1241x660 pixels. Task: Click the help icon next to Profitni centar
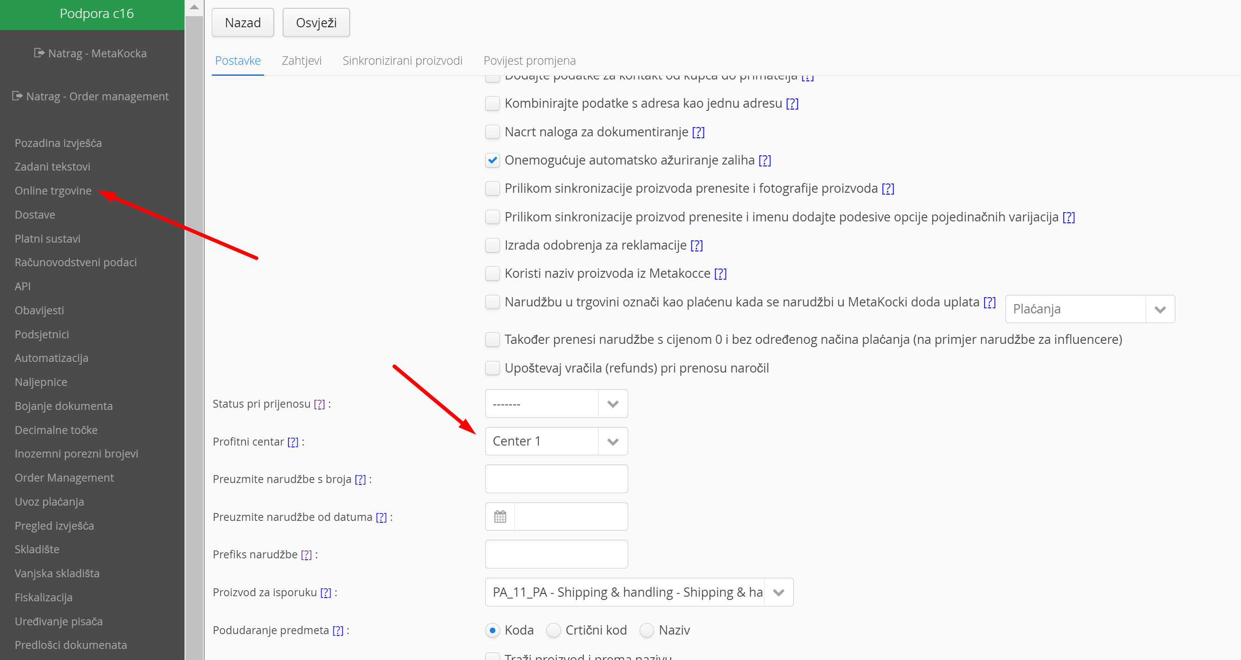[293, 442]
